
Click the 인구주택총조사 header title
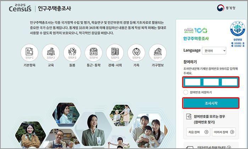(x=55, y=9)
